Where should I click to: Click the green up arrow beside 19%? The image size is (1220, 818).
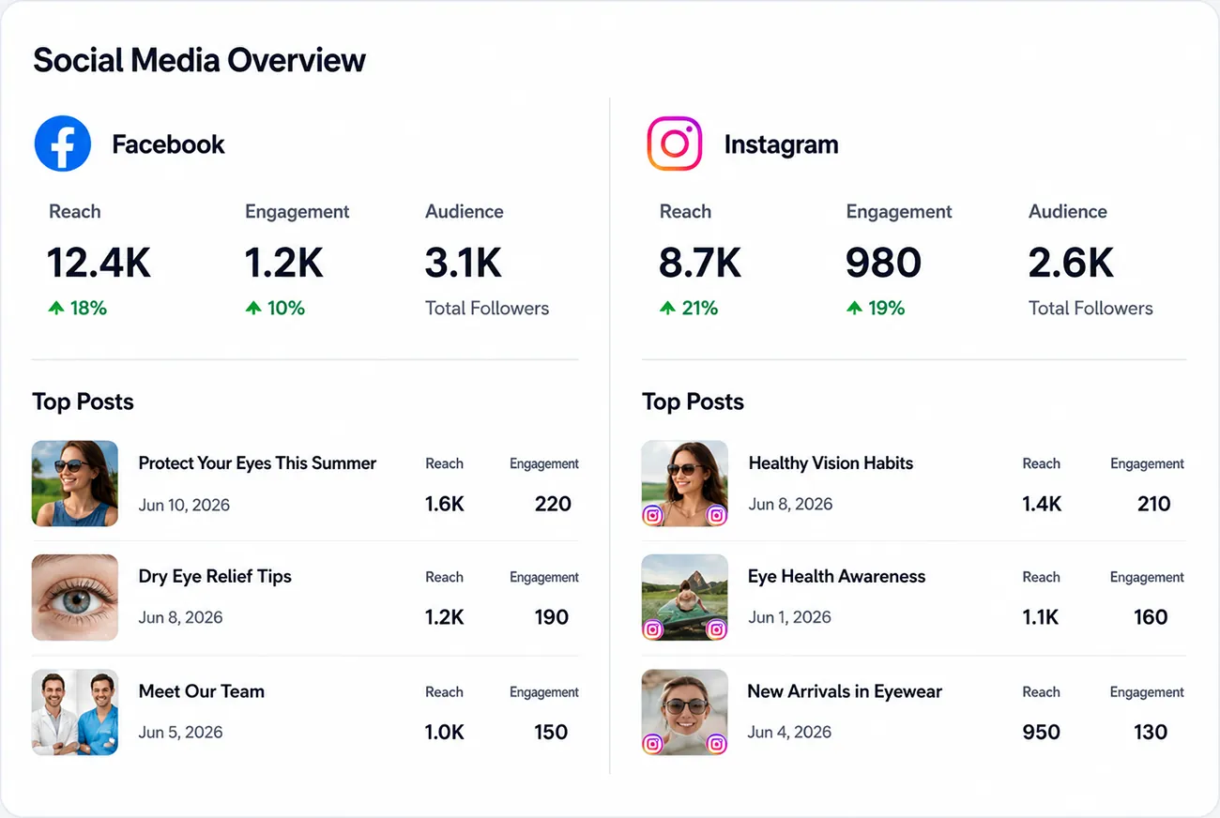point(854,308)
